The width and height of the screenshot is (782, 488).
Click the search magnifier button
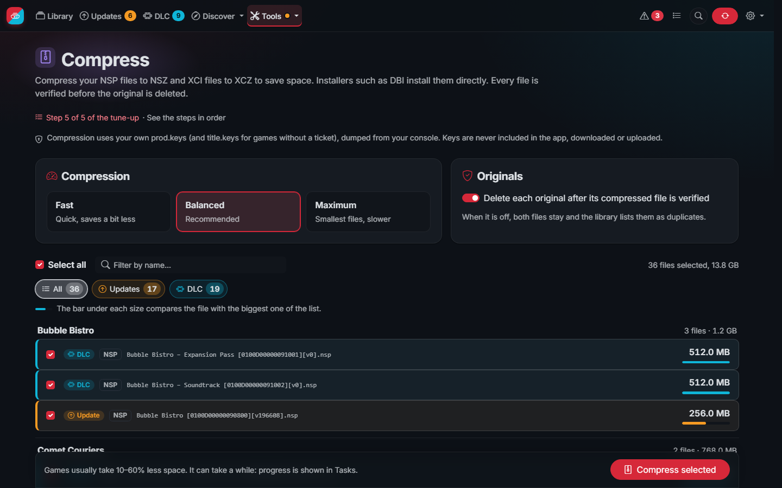tap(698, 16)
